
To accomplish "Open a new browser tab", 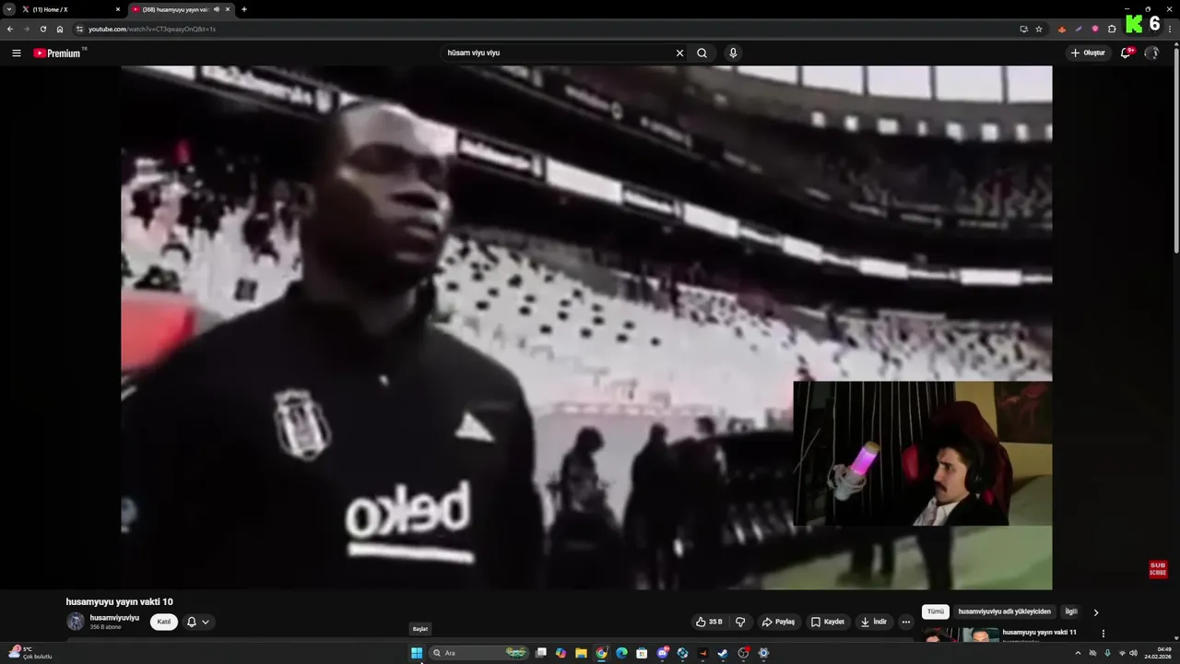I will pyautogui.click(x=244, y=9).
